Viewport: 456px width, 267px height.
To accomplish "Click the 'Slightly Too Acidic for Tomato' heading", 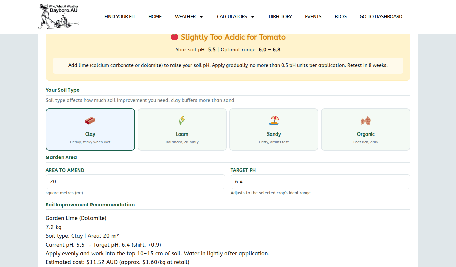I will coord(233,37).
